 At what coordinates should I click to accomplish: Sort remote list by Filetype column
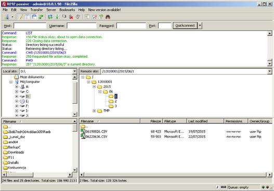pos(175,121)
